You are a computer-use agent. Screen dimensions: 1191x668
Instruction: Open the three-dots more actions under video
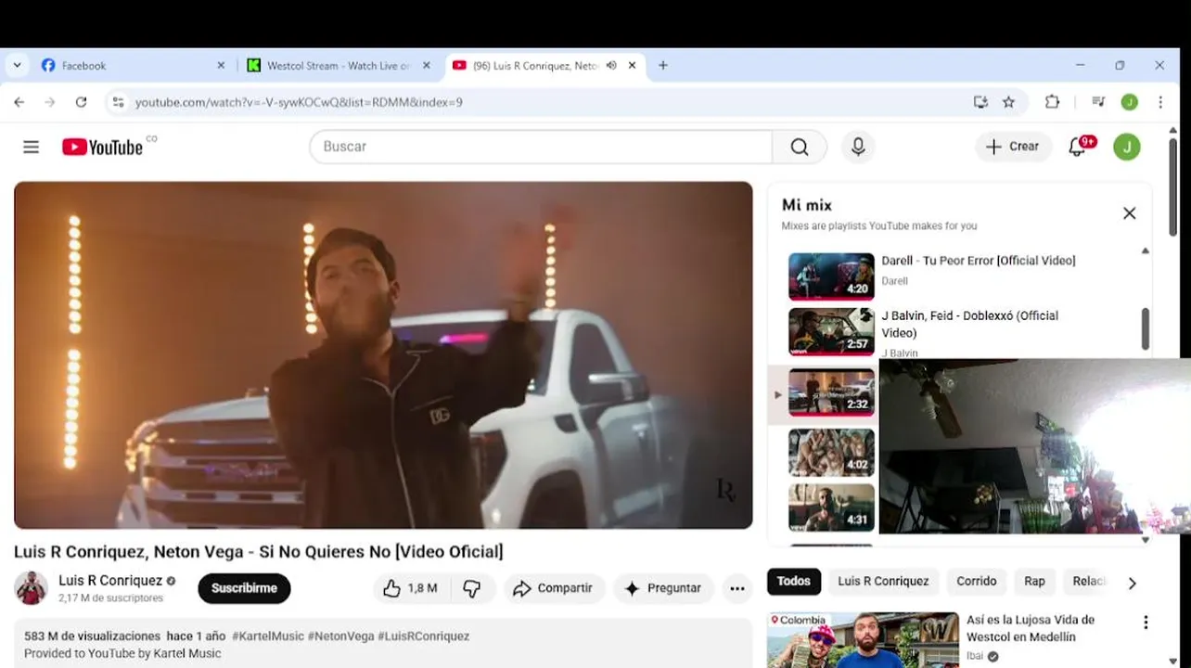737,588
